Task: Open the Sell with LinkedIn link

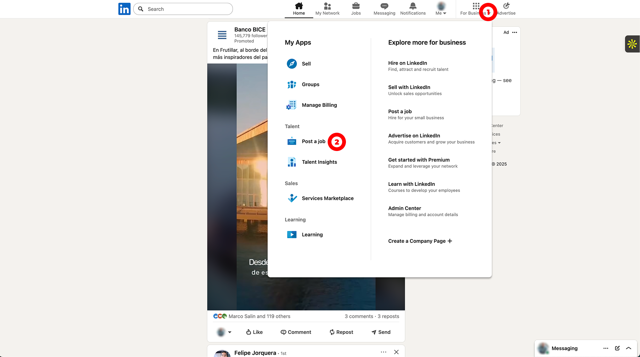Action: point(409,87)
